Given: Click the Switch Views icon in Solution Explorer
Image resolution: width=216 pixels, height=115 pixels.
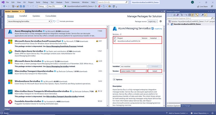Looking at the screenshot, I should pos(178,15).
